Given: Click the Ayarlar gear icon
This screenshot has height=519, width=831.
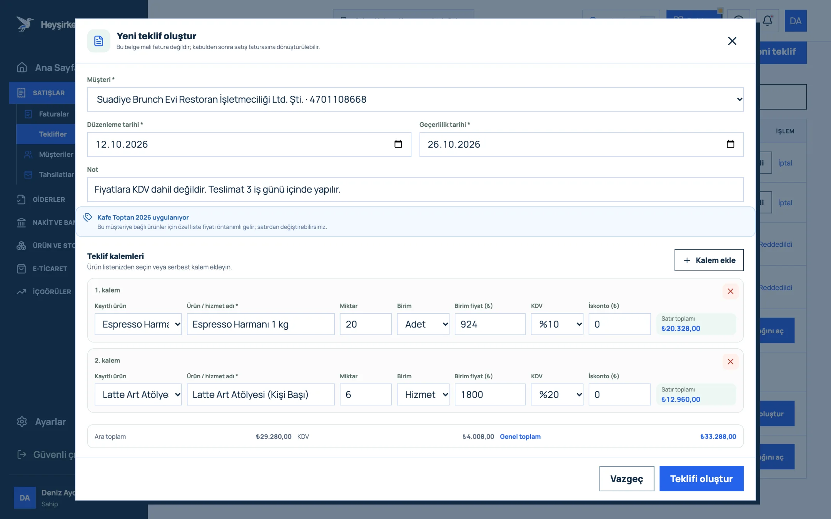Looking at the screenshot, I should pyautogui.click(x=22, y=422).
